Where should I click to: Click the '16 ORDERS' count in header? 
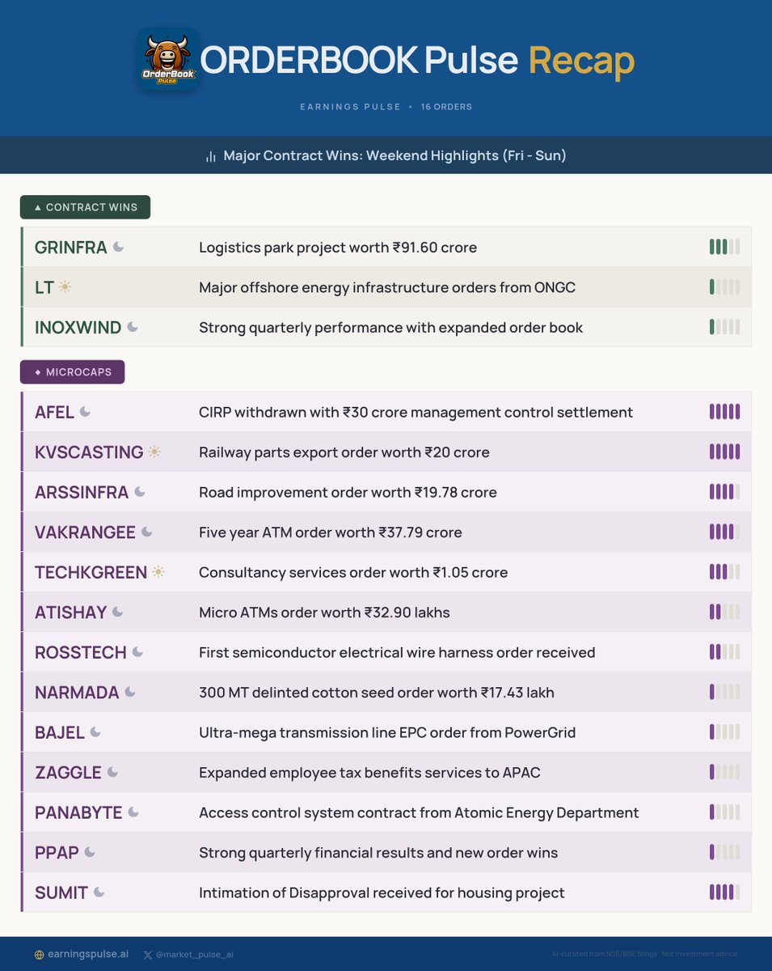[446, 107]
